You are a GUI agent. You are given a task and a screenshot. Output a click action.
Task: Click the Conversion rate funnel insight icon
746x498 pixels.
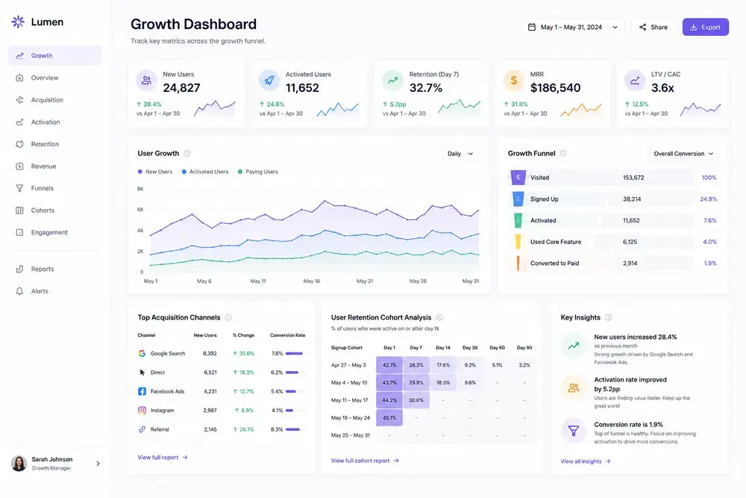(x=573, y=431)
